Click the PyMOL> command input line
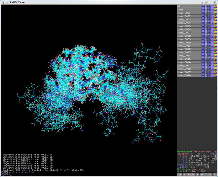The height and width of the screenshot is (177, 218). 88,175
